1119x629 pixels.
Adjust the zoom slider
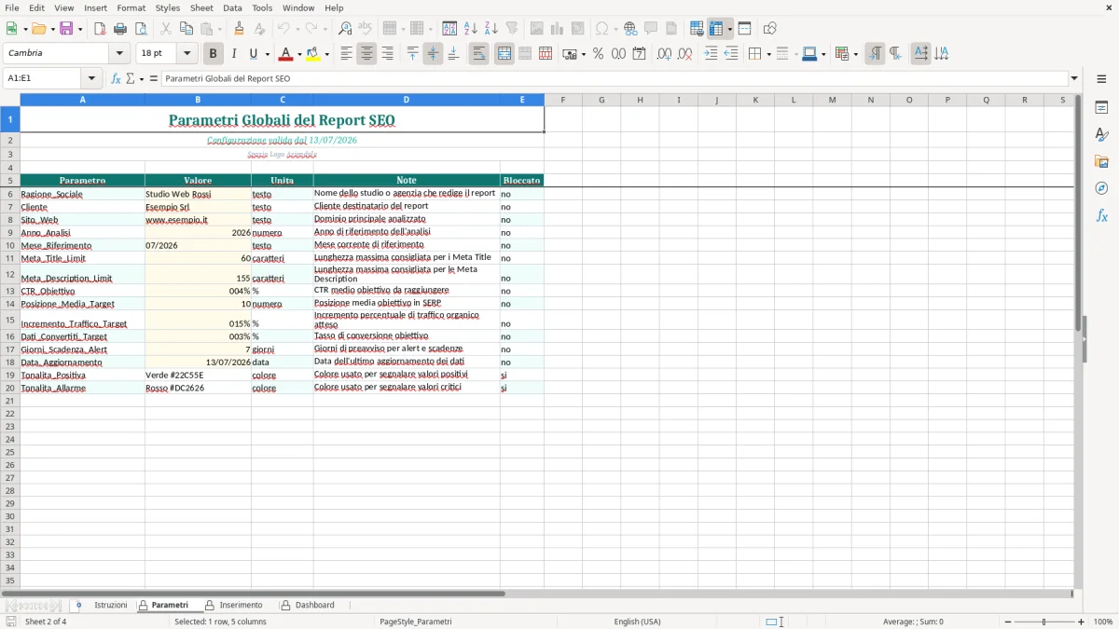1043,622
